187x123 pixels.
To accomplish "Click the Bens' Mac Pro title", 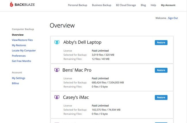I will tap(77, 70).
